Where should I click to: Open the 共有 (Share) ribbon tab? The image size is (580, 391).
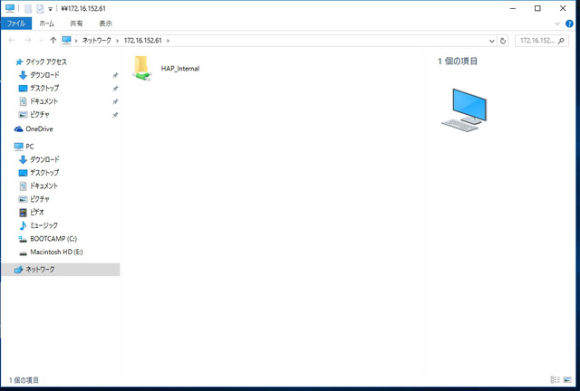pyautogui.click(x=76, y=24)
